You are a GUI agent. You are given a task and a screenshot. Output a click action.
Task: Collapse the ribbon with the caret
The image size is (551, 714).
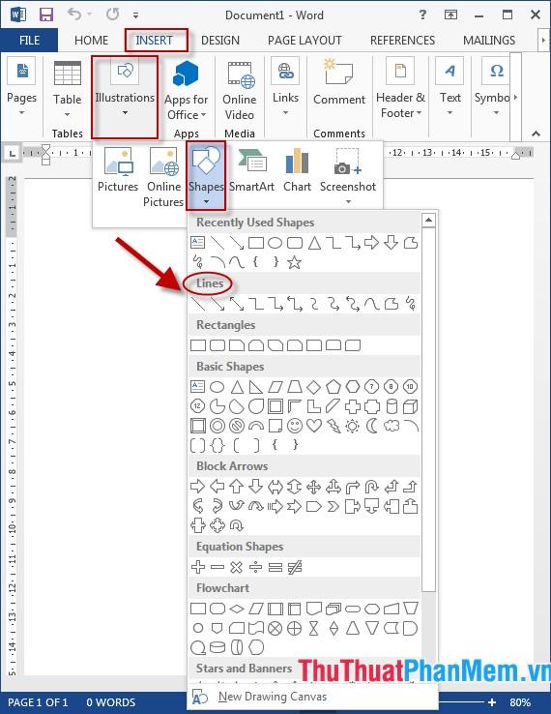pyautogui.click(x=536, y=134)
